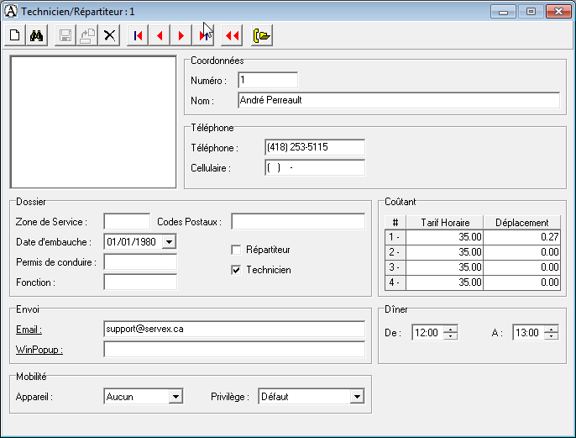Minimize the Technicien/Répartiteur window

point(503,12)
